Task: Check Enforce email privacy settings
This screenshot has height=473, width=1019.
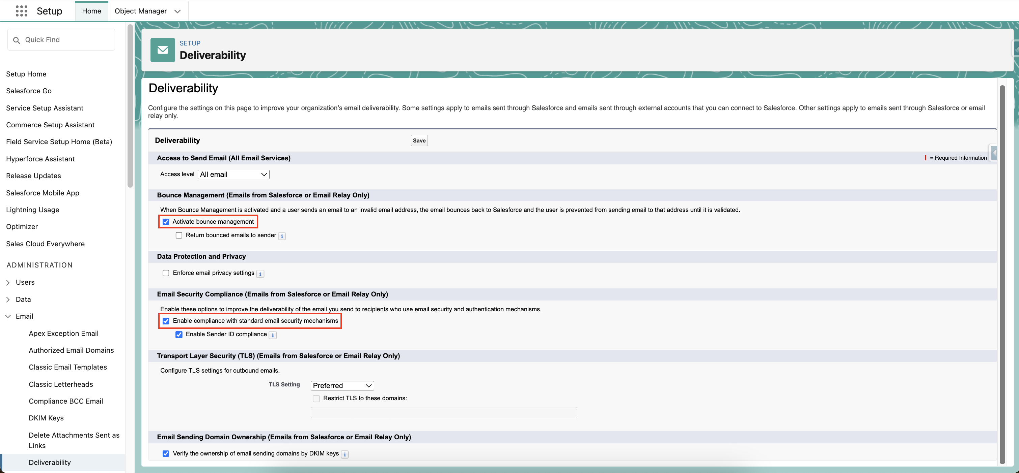Action: click(165, 273)
